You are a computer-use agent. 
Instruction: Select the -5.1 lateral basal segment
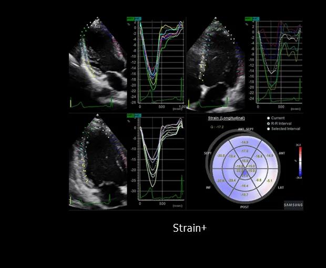[269, 181]
